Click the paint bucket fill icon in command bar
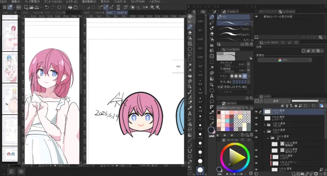This screenshot has height=176, width=327. 70,7
